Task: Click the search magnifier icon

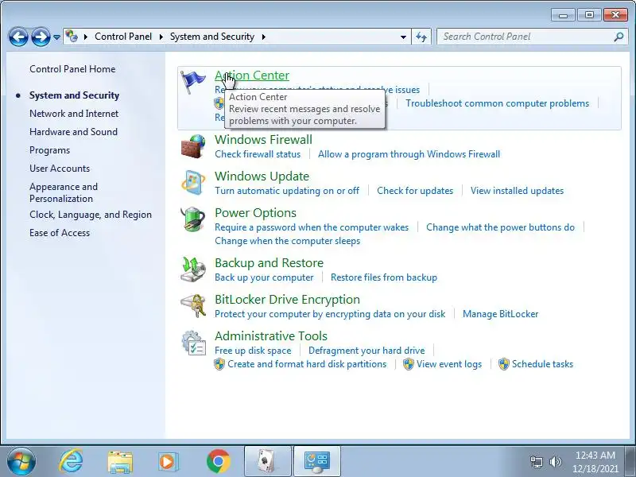Action: pos(619,37)
